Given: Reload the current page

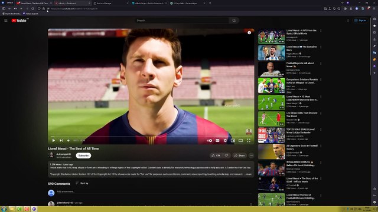Looking at the screenshot, I should pyautogui.click(x=33, y=9).
